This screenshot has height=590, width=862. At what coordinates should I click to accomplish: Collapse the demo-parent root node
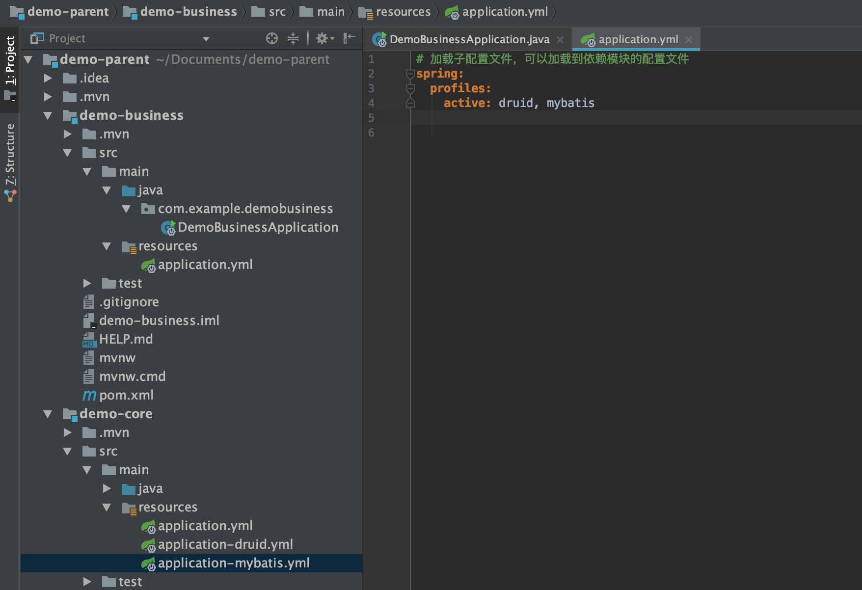click(x=28, y=60)
